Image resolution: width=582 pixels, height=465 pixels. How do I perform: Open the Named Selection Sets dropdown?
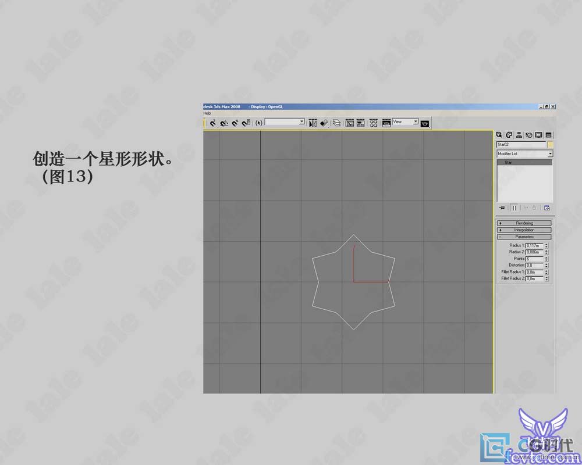285,121
